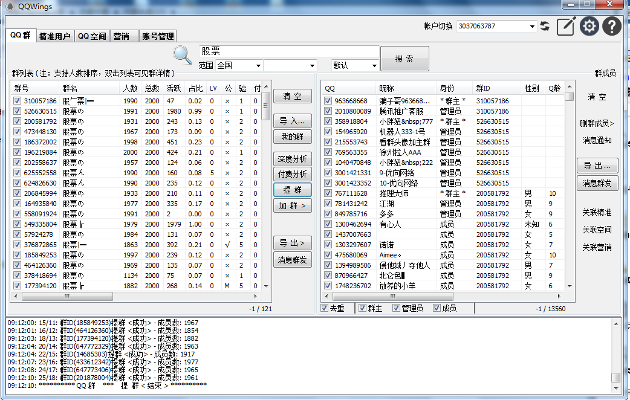The height and width of the screenshot is (400, 630).
Task: Click the middle 消息群发 button
Action: point(292,260)
